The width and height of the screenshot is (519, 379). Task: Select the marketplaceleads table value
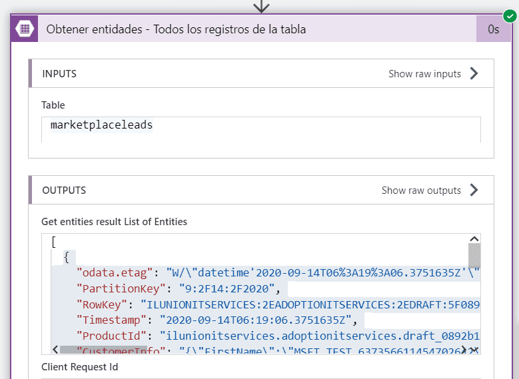click(x=102, y=125)
